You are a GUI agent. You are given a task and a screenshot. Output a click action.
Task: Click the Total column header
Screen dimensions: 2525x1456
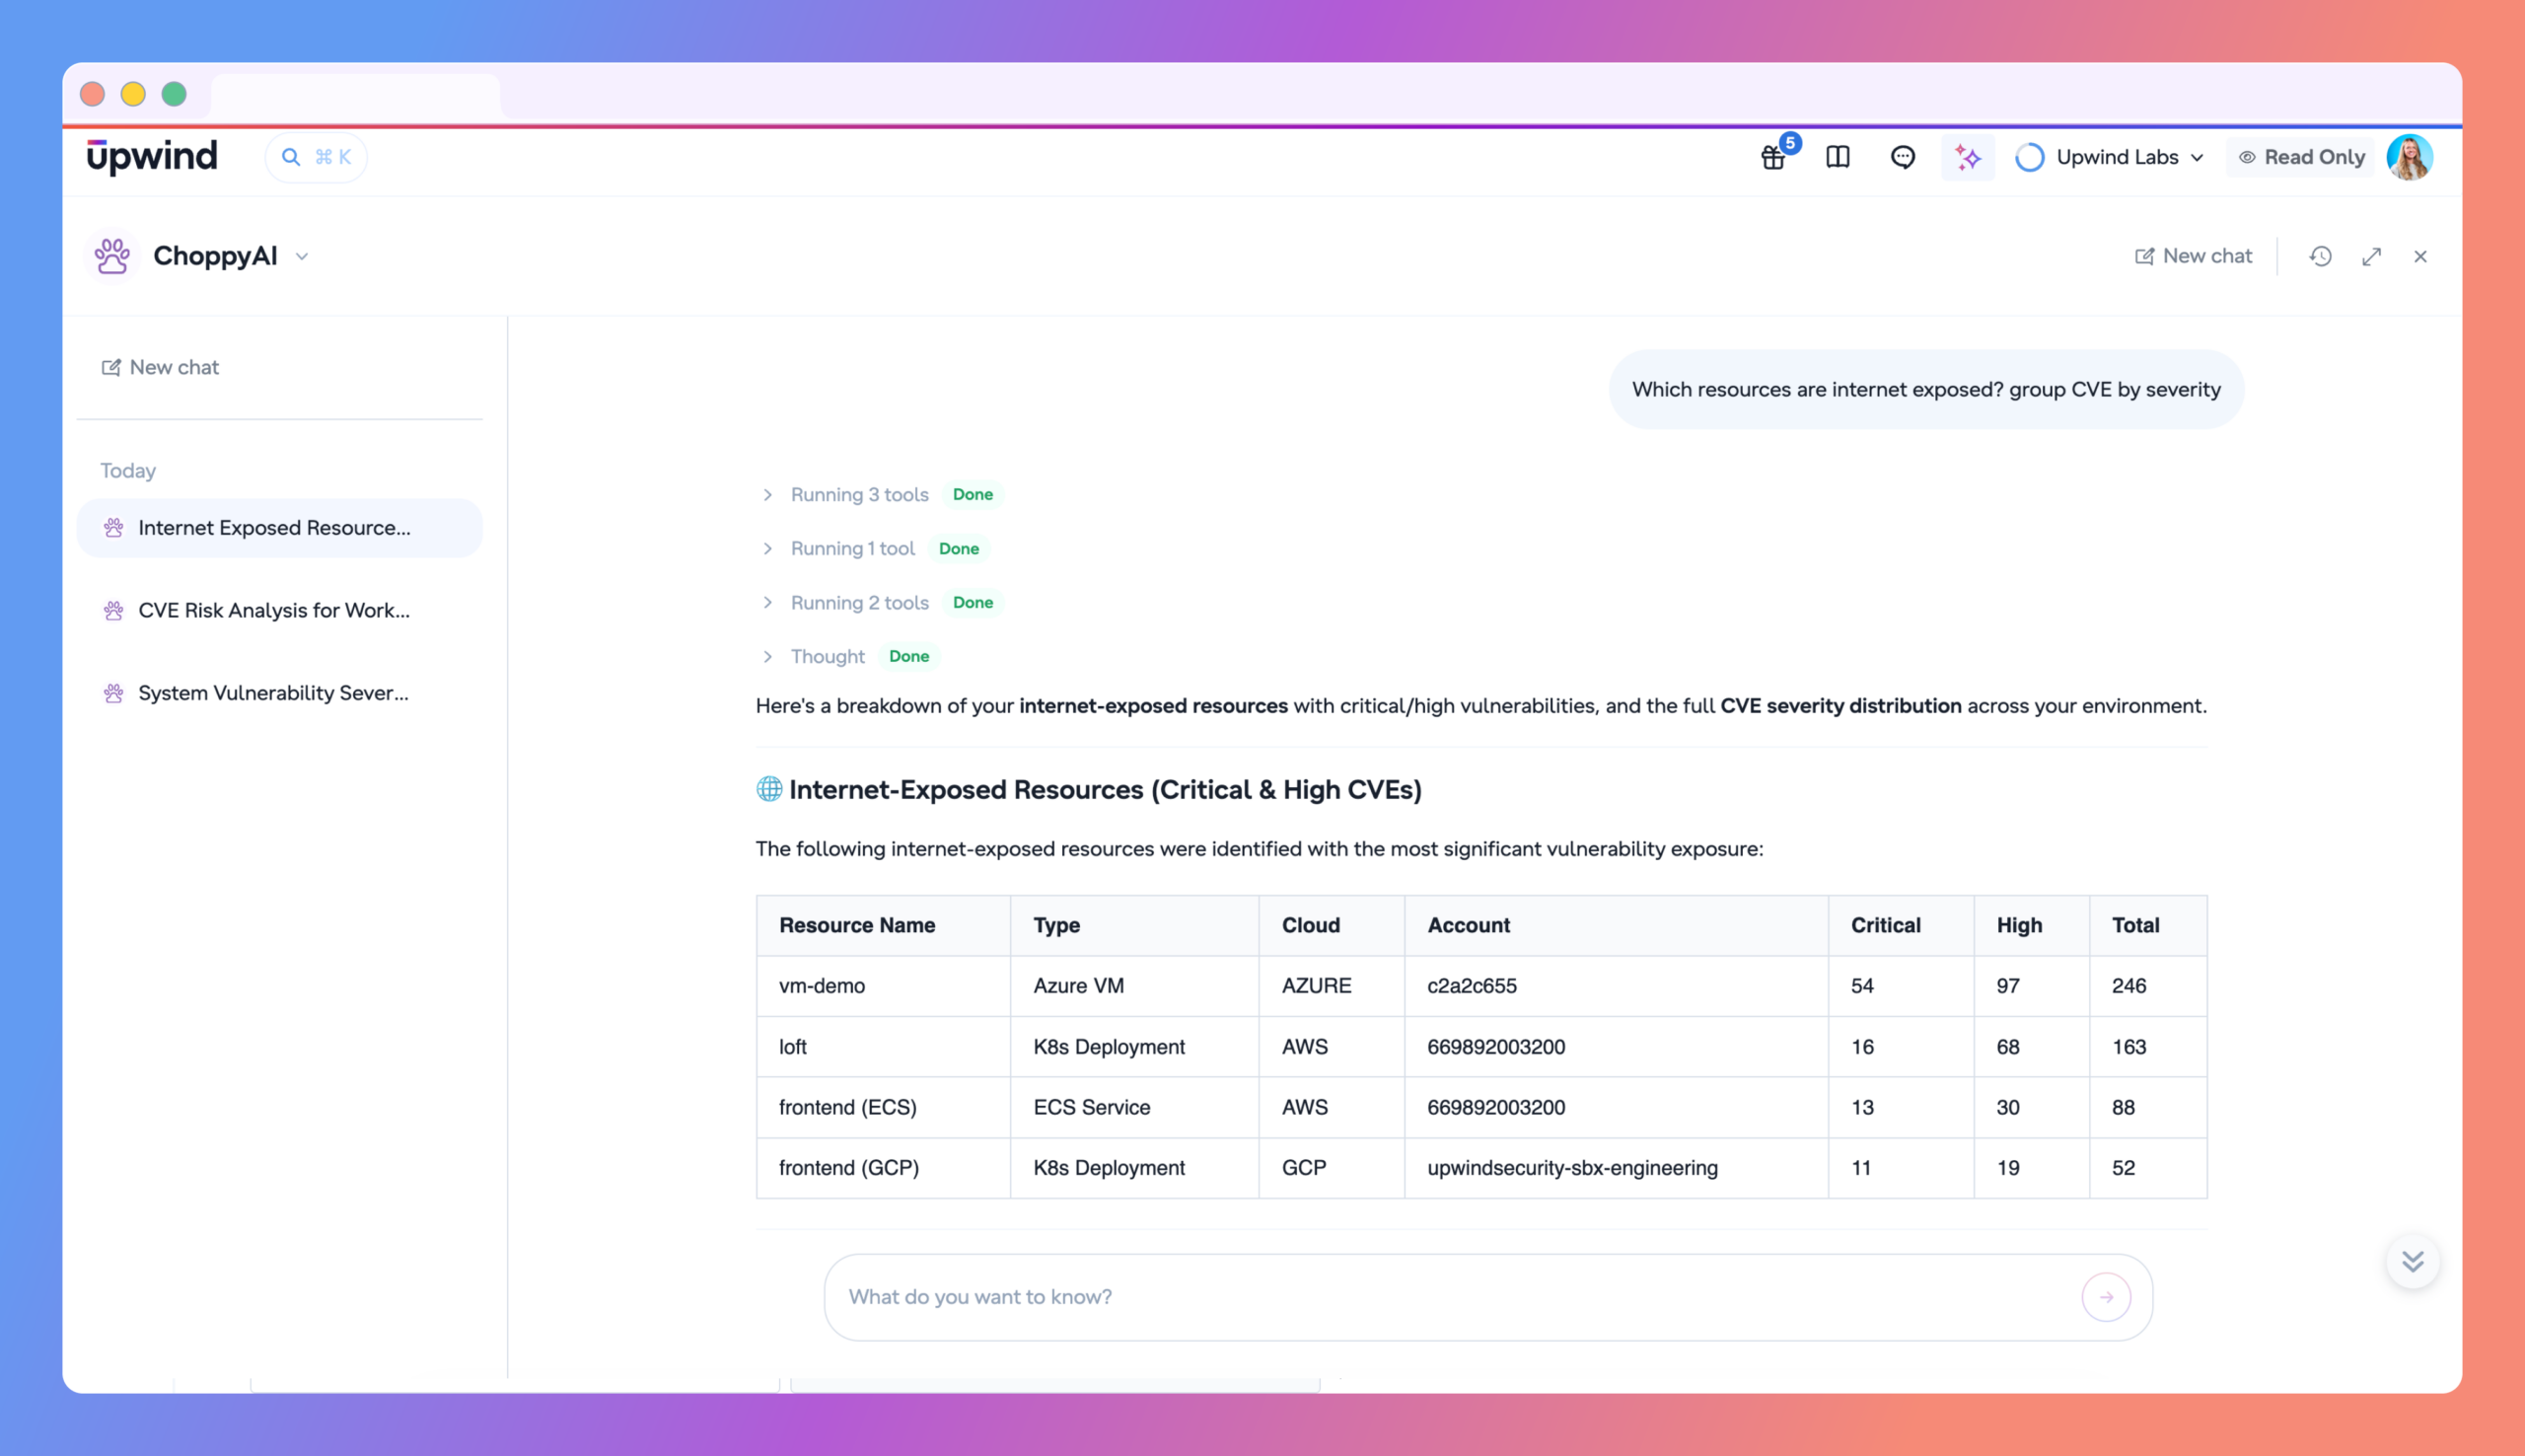pyautogui.click(x=2147, y=925)
